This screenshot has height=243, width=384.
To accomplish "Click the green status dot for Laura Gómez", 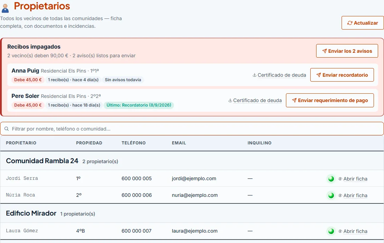I will click(331, 231).
